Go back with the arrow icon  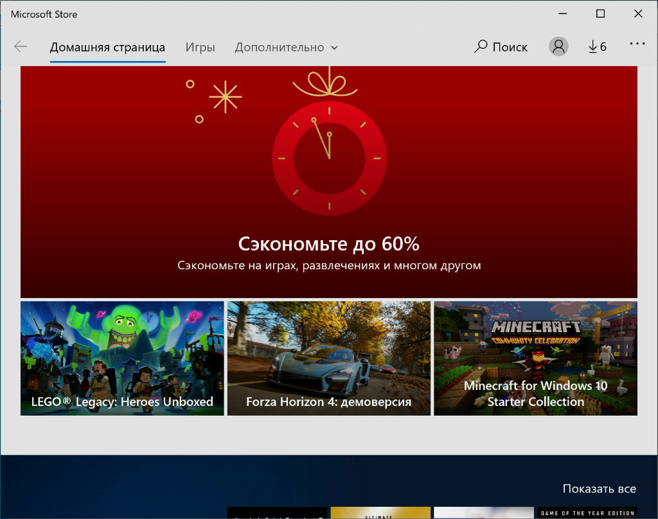[20, 47]
